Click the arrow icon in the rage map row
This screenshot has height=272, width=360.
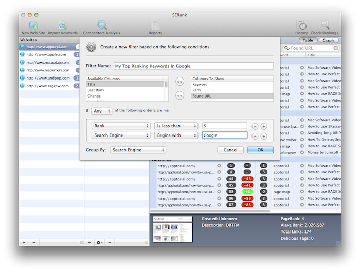(x=302, y=192)
